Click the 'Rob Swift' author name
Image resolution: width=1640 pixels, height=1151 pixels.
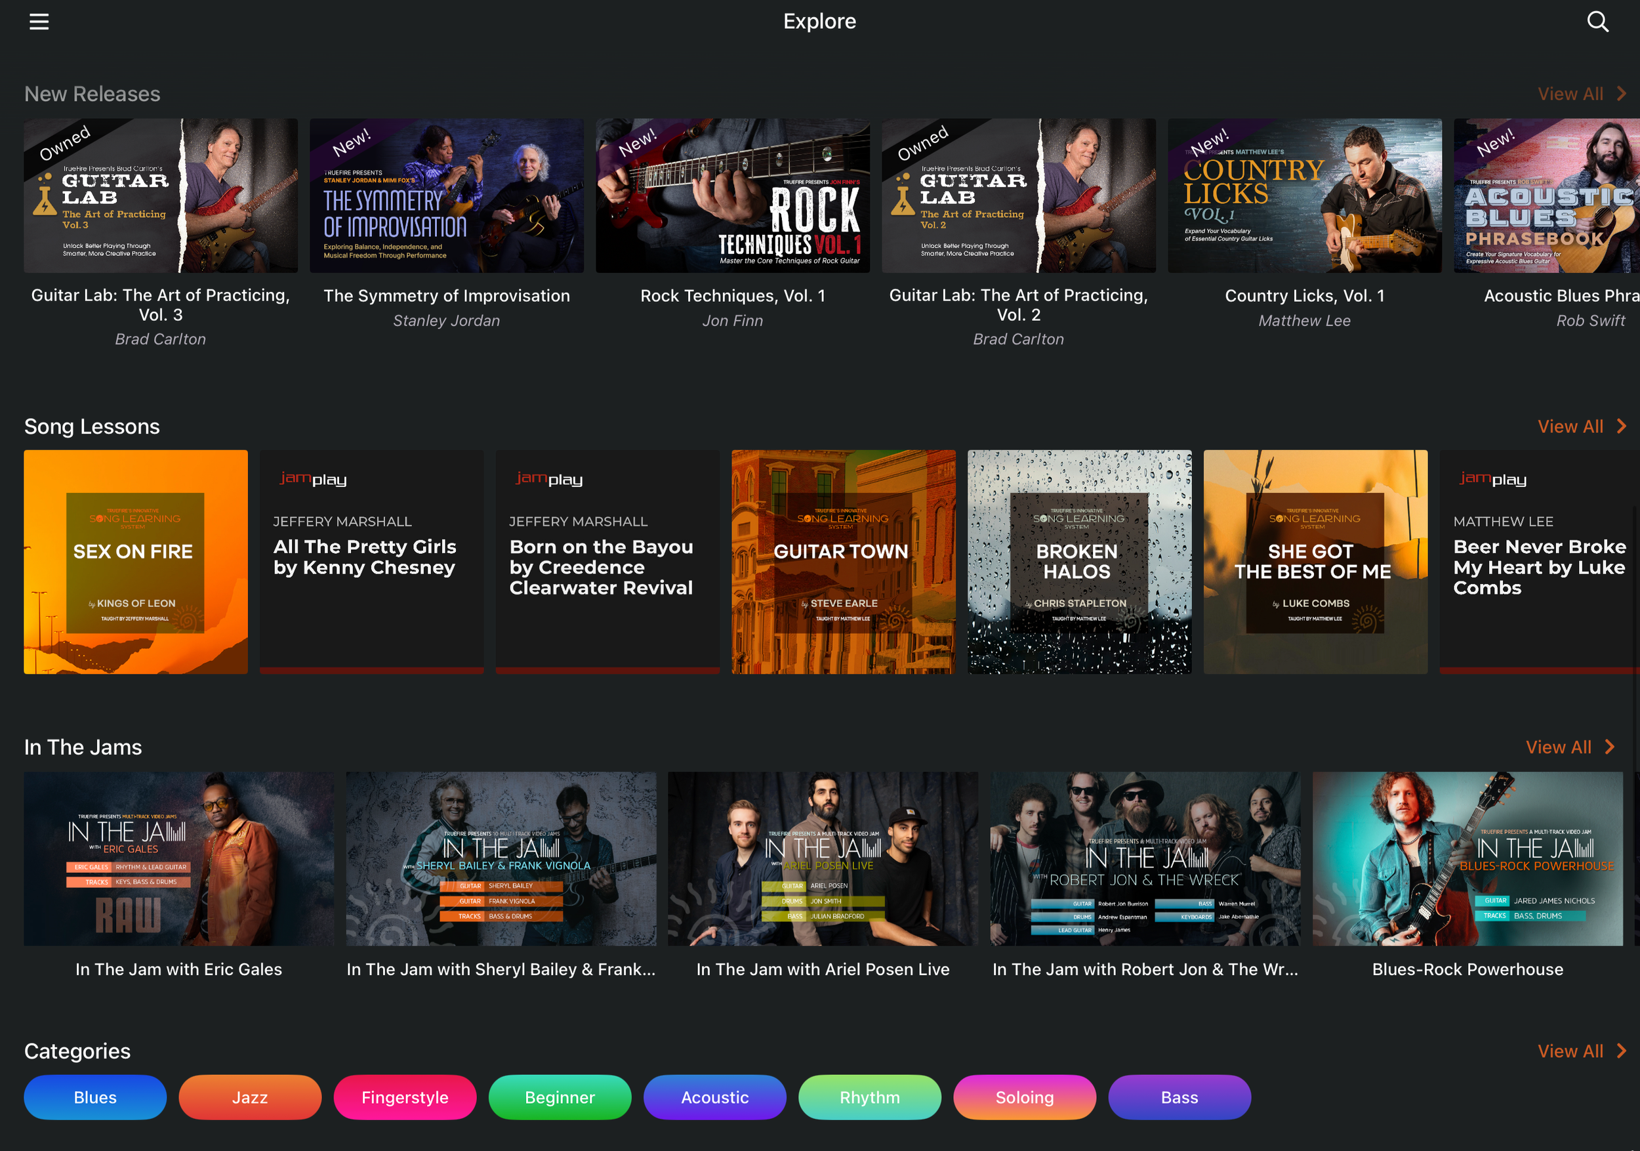coord(1591,321)
